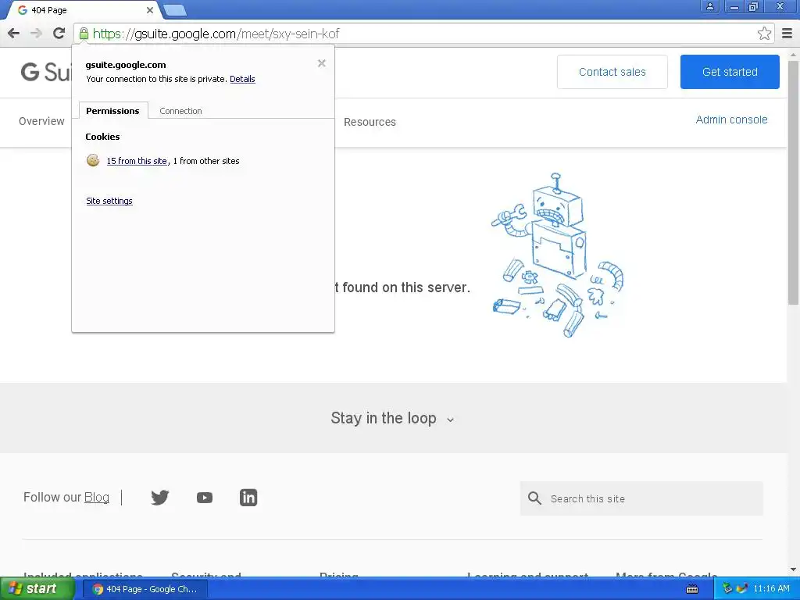Click the 404 Page Chrome taskbar button
The width and height of the screenshot is (800, 600).
coord(145,589)
